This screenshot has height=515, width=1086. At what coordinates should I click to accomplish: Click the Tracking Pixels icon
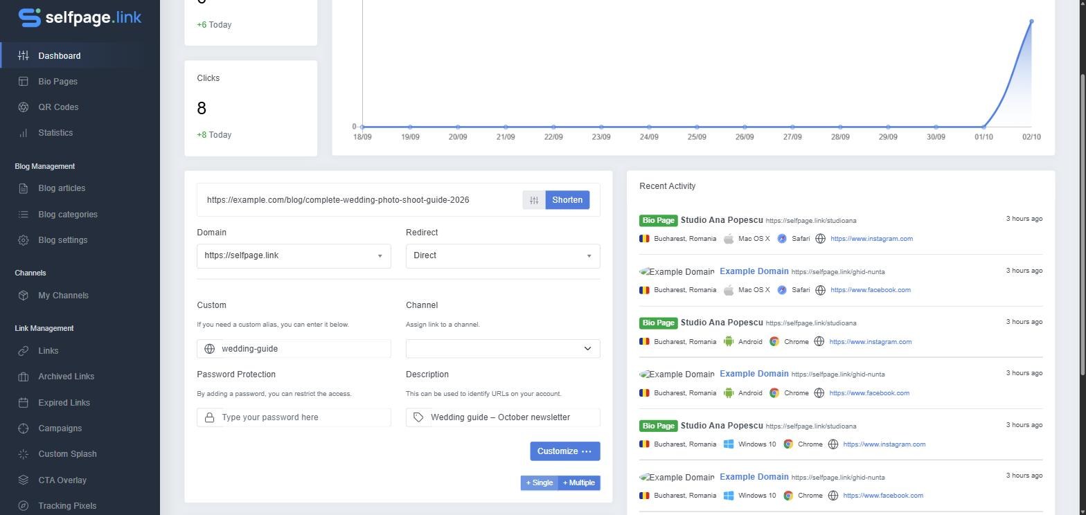(24, 506)
